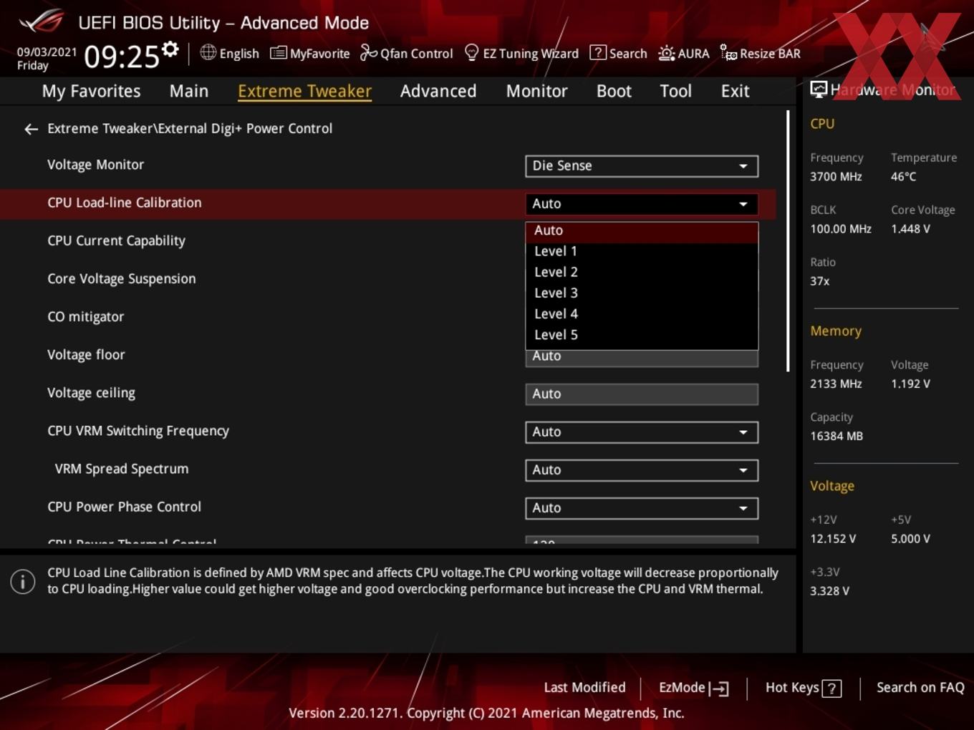Open Qfan Control fan icon
Viewport: 974px width, 730px height.
pos(368,53)
